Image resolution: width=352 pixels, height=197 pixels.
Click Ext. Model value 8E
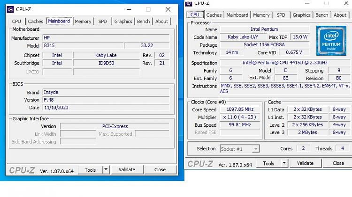(285, 78)
